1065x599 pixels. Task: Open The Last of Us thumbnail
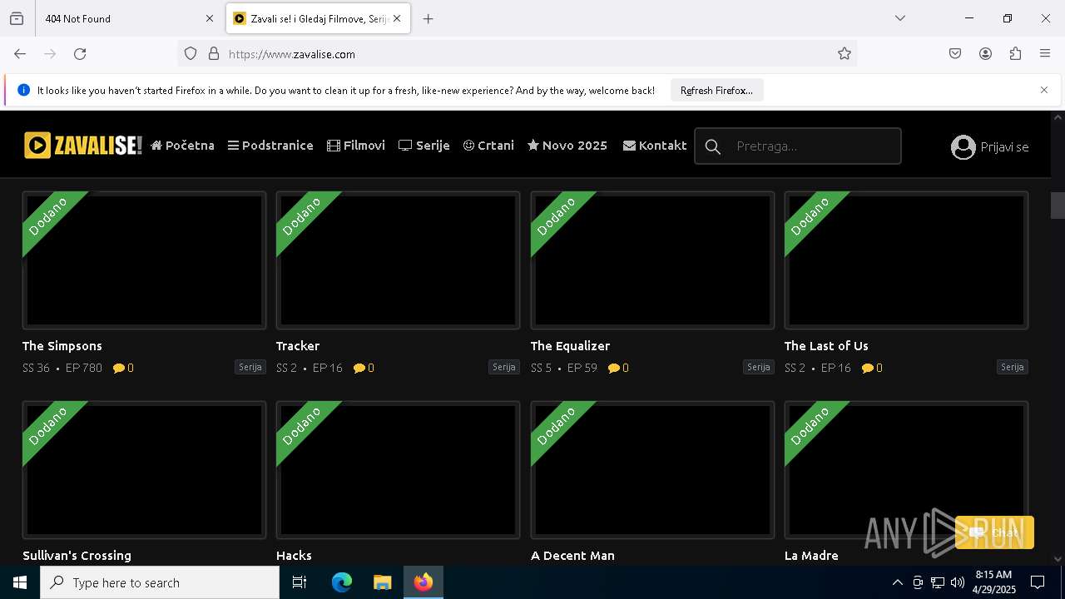tap(906, 260)
